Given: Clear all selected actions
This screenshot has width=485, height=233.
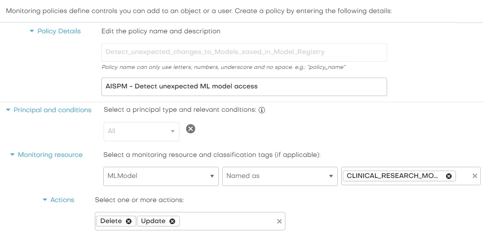Looking at the screenshot, I should coord(279,221).
